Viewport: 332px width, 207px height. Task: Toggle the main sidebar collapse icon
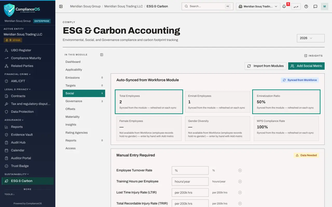coord(61,6)
